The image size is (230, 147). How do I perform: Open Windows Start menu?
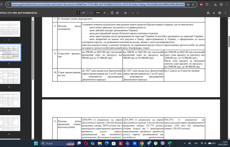(x=36, y=143)
